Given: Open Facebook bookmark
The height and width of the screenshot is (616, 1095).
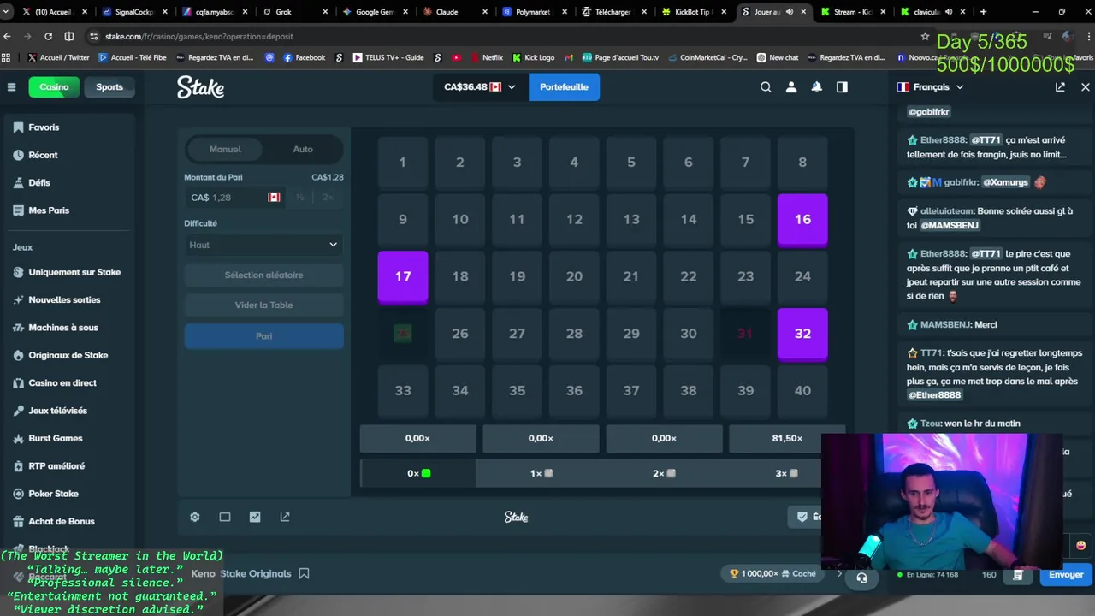Looking at the screenshot, I should coord(304,57).
